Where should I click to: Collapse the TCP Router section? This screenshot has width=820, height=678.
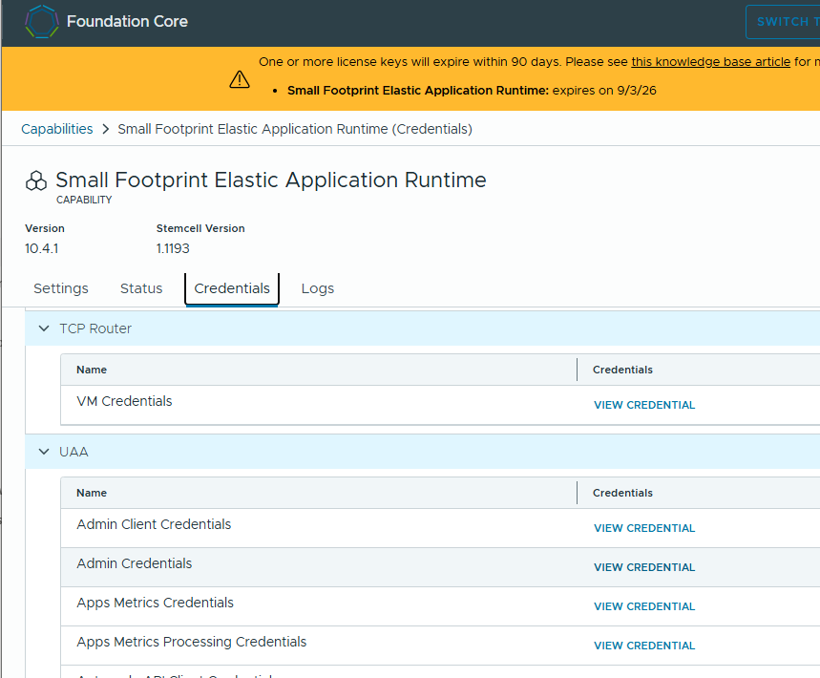(44, 328)
